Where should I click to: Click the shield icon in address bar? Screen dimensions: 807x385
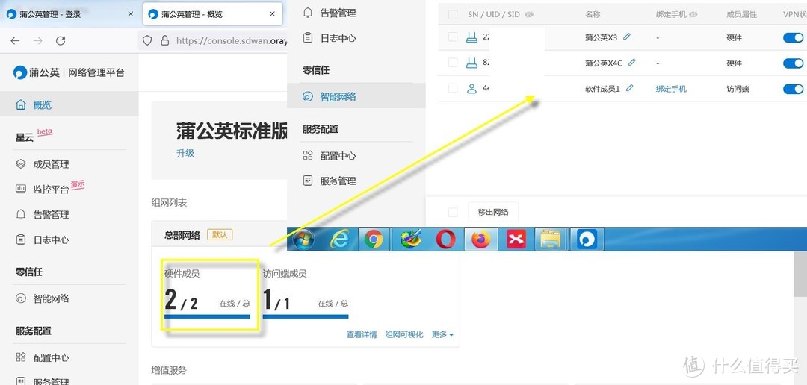pos(147,40)
